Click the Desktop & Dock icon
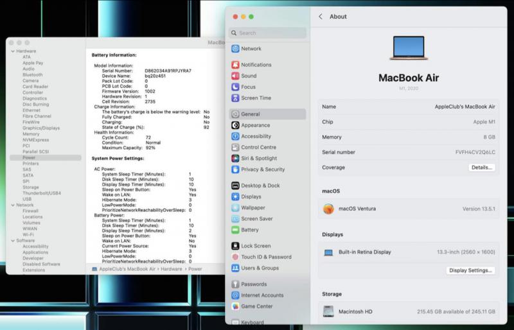514x330 pixels. (x=235, y=186)
